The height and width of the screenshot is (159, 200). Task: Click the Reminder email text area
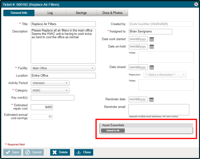pyautogui.click(x=159, y=110)
